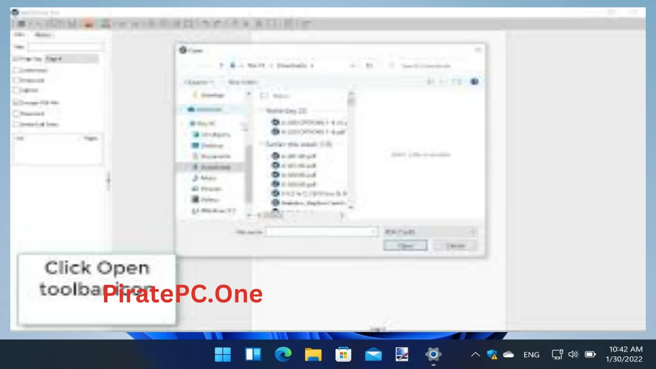Click the Windows Security tray icon
Screen dimensions: 656x369
tap(492, 354)
